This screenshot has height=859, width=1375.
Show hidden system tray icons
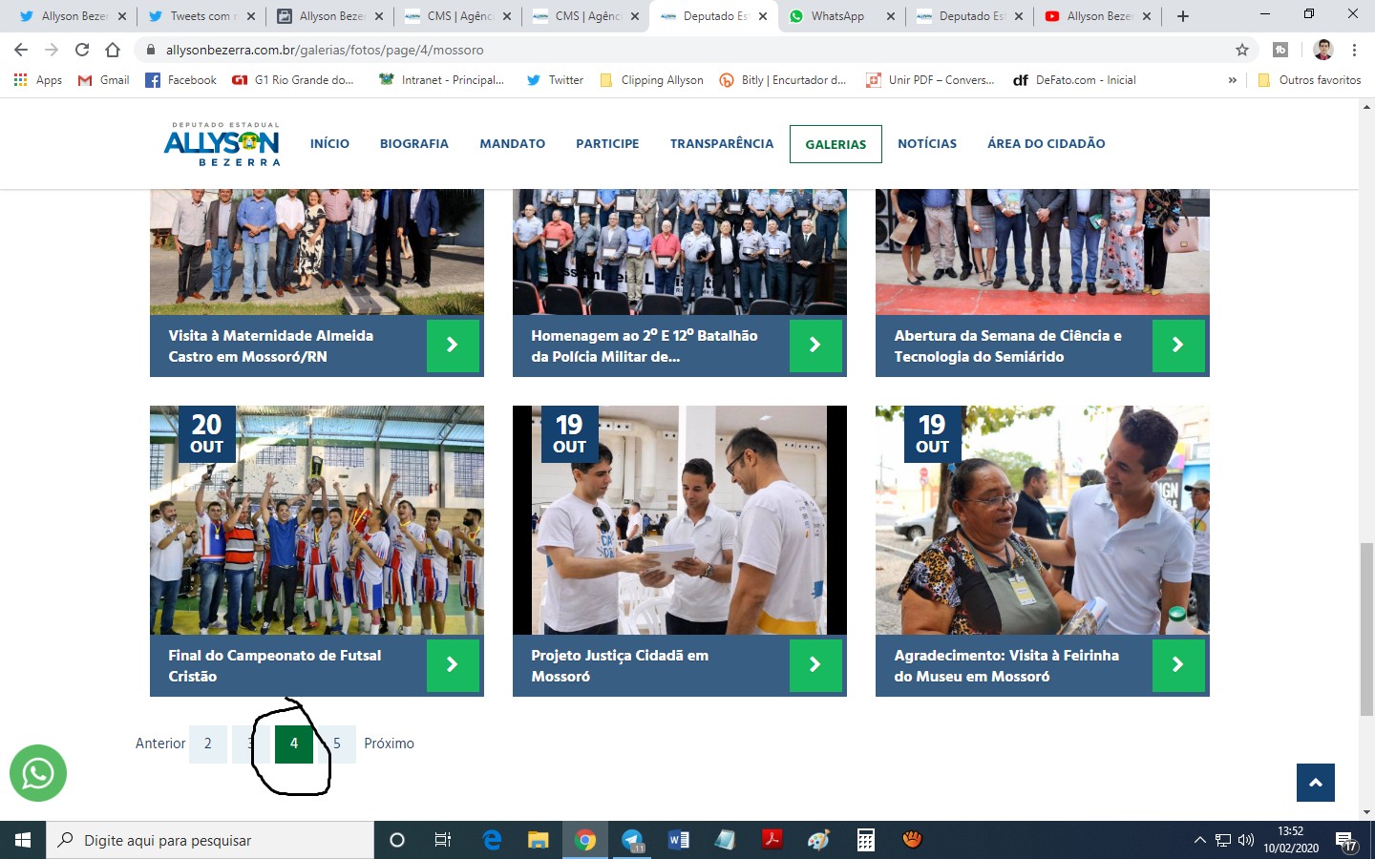coord(1199,840)
